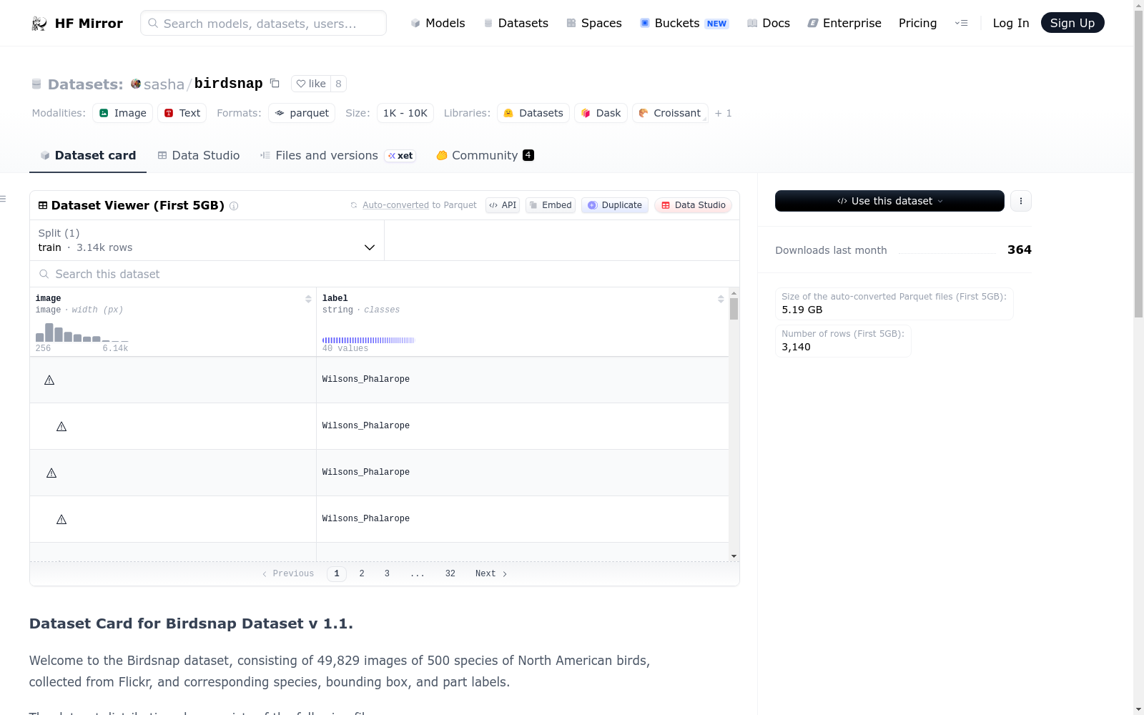Viewport: 1144px width, 715px height.
Task: Jump to page 32 of the table
Action: click(450, 574)
